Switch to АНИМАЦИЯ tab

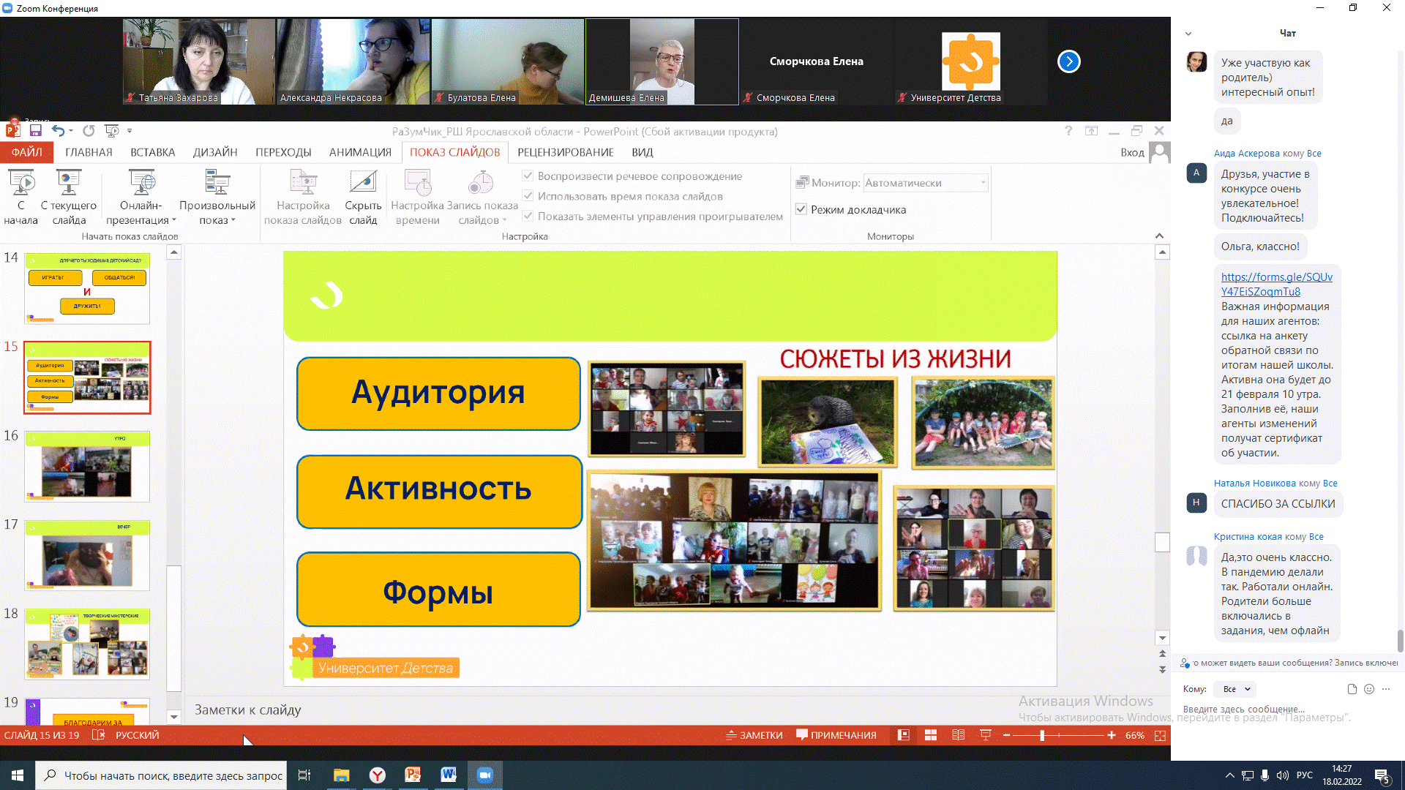[x=360, y=152]
